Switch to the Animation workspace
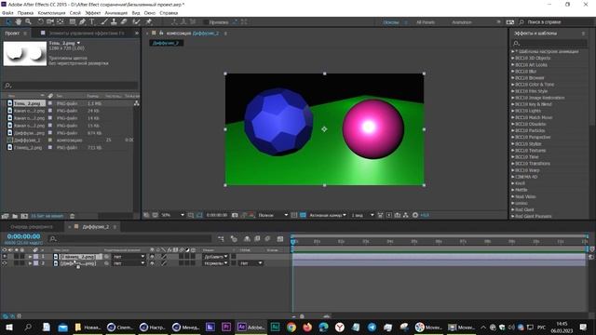Viewport: 596px width, 335px height. pyautogui.click(x=462, y=22)
